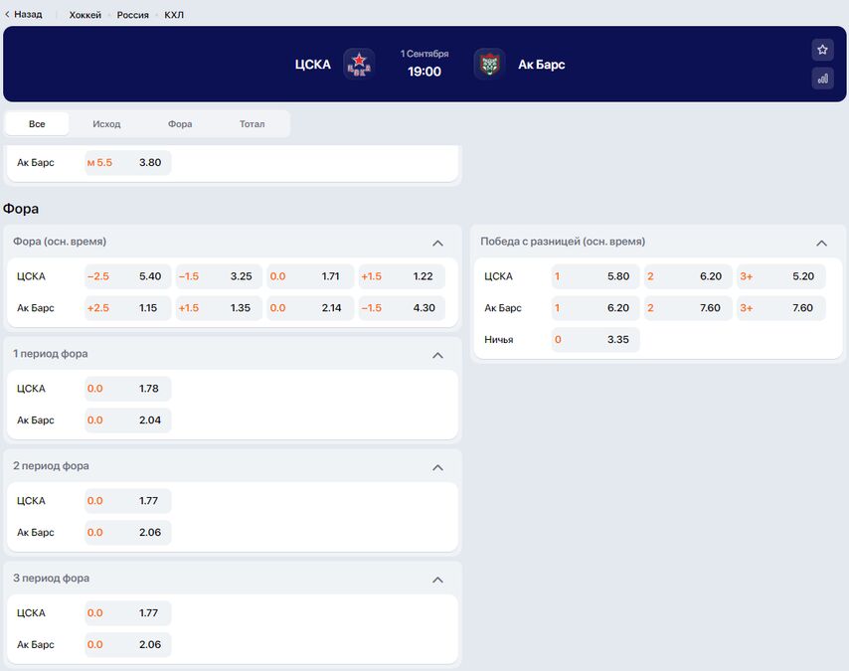Pick Ак Барс win by 2 at 7.60

point(688,307)
